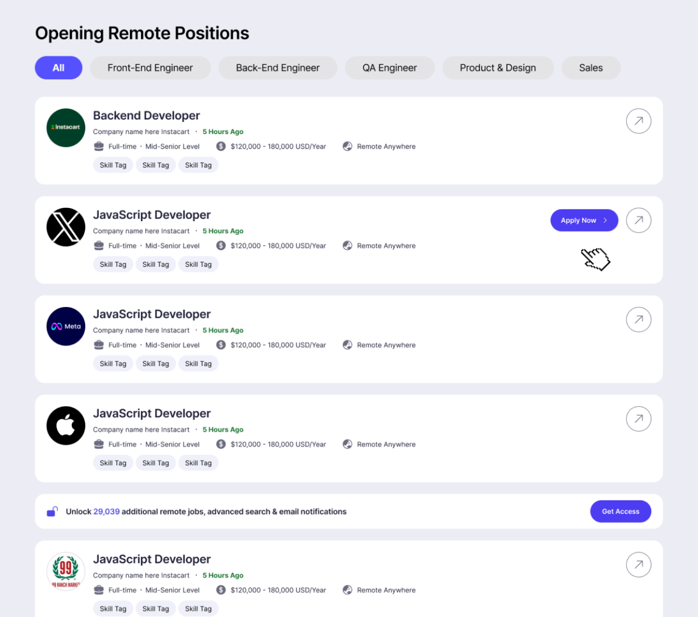The height and width of the screenshot is (617, 698).
Task: Switch to the QA Engineer filter
Action: pos(390,68)
